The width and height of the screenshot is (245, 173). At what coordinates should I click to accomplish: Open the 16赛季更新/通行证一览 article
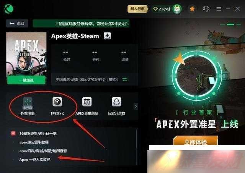point(38,133)
